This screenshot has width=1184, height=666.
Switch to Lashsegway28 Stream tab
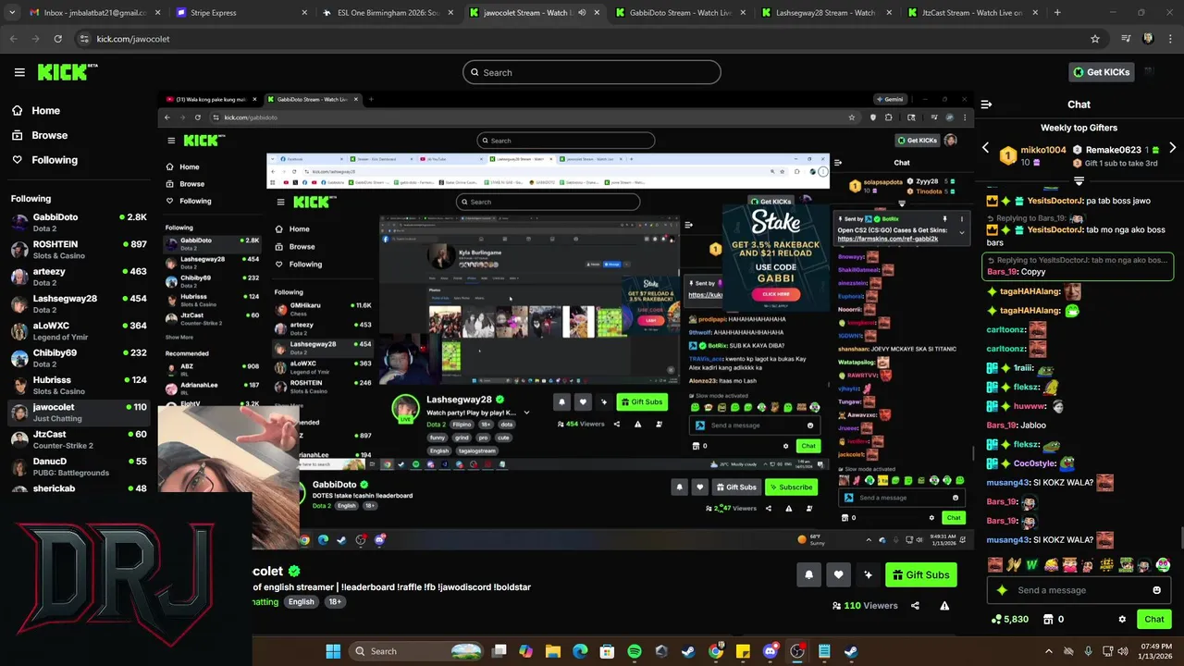(826, 13)
